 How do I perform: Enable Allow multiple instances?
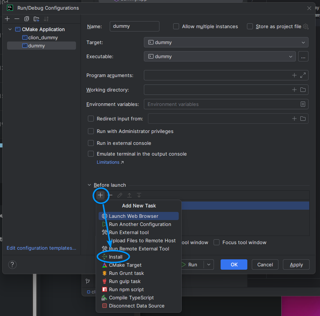[x=176, y=26]
